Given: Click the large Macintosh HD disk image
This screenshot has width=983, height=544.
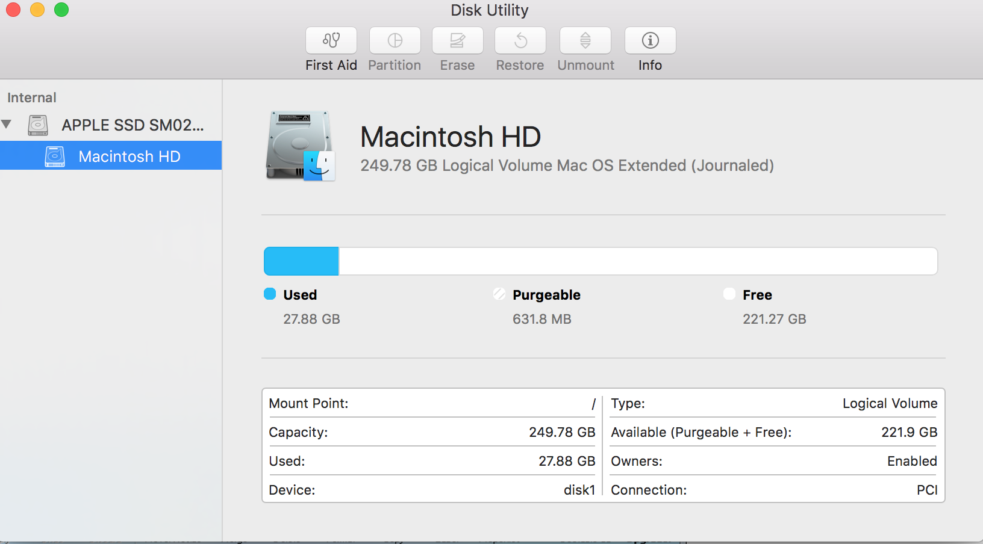Looking at the screenshot, I should 301,146.
